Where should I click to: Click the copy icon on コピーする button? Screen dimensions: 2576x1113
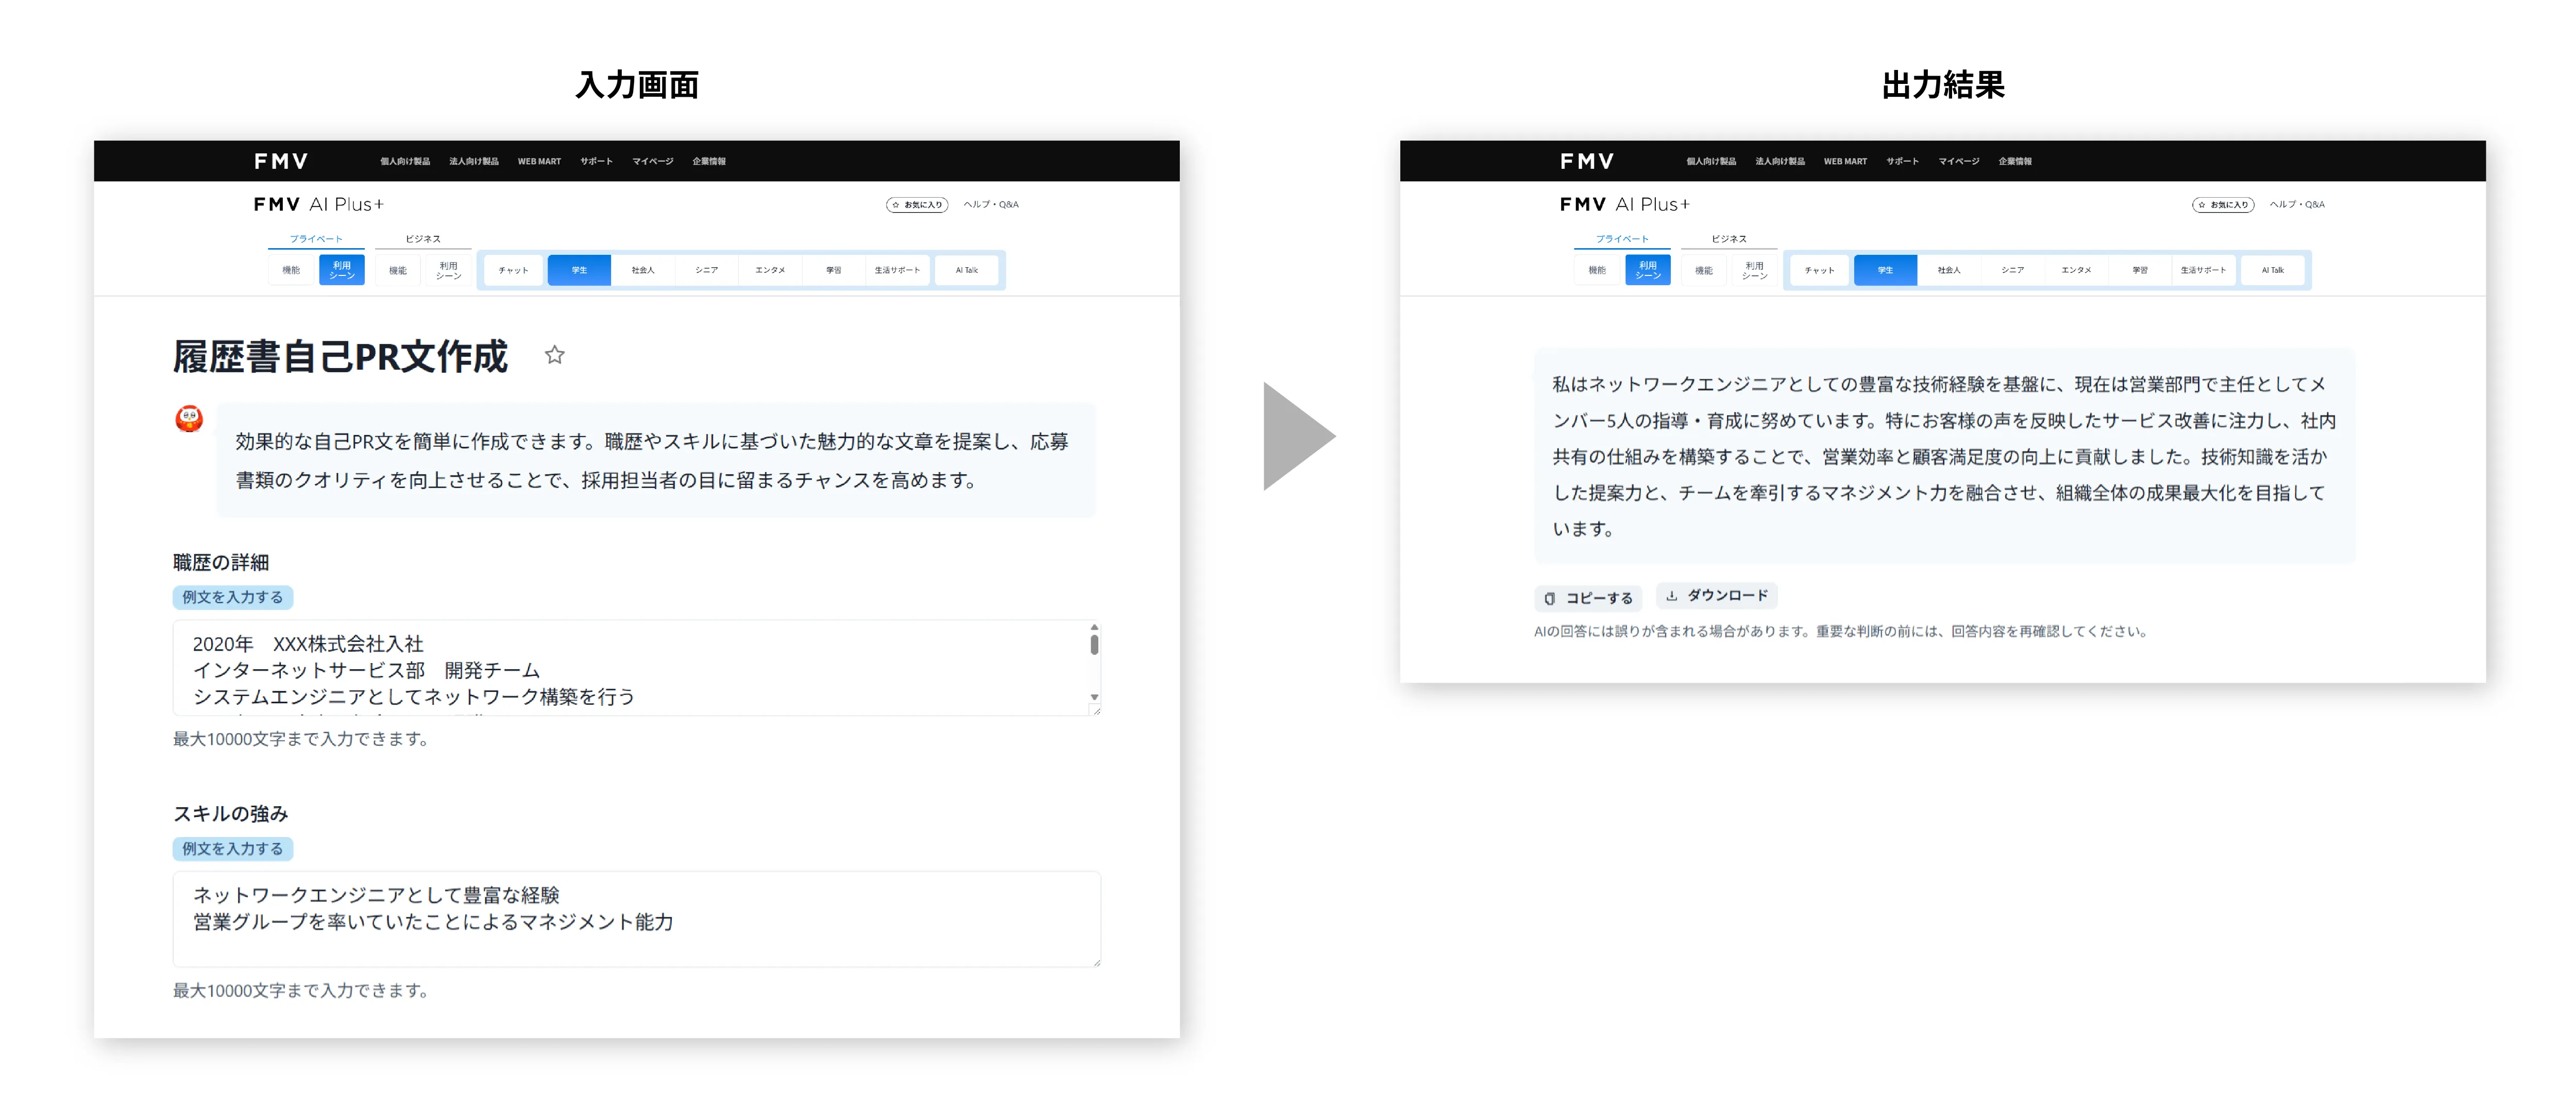(x=1550, y=597)
